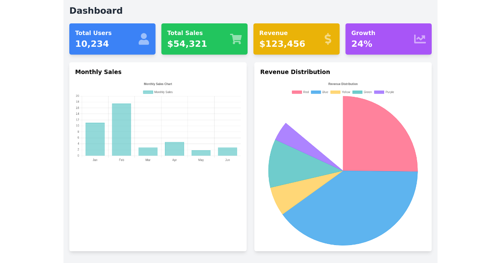This screenshot has width=501, height=263.
Task: Click the teal swatch in Monthly Sales legend
Action: point(148,92)
